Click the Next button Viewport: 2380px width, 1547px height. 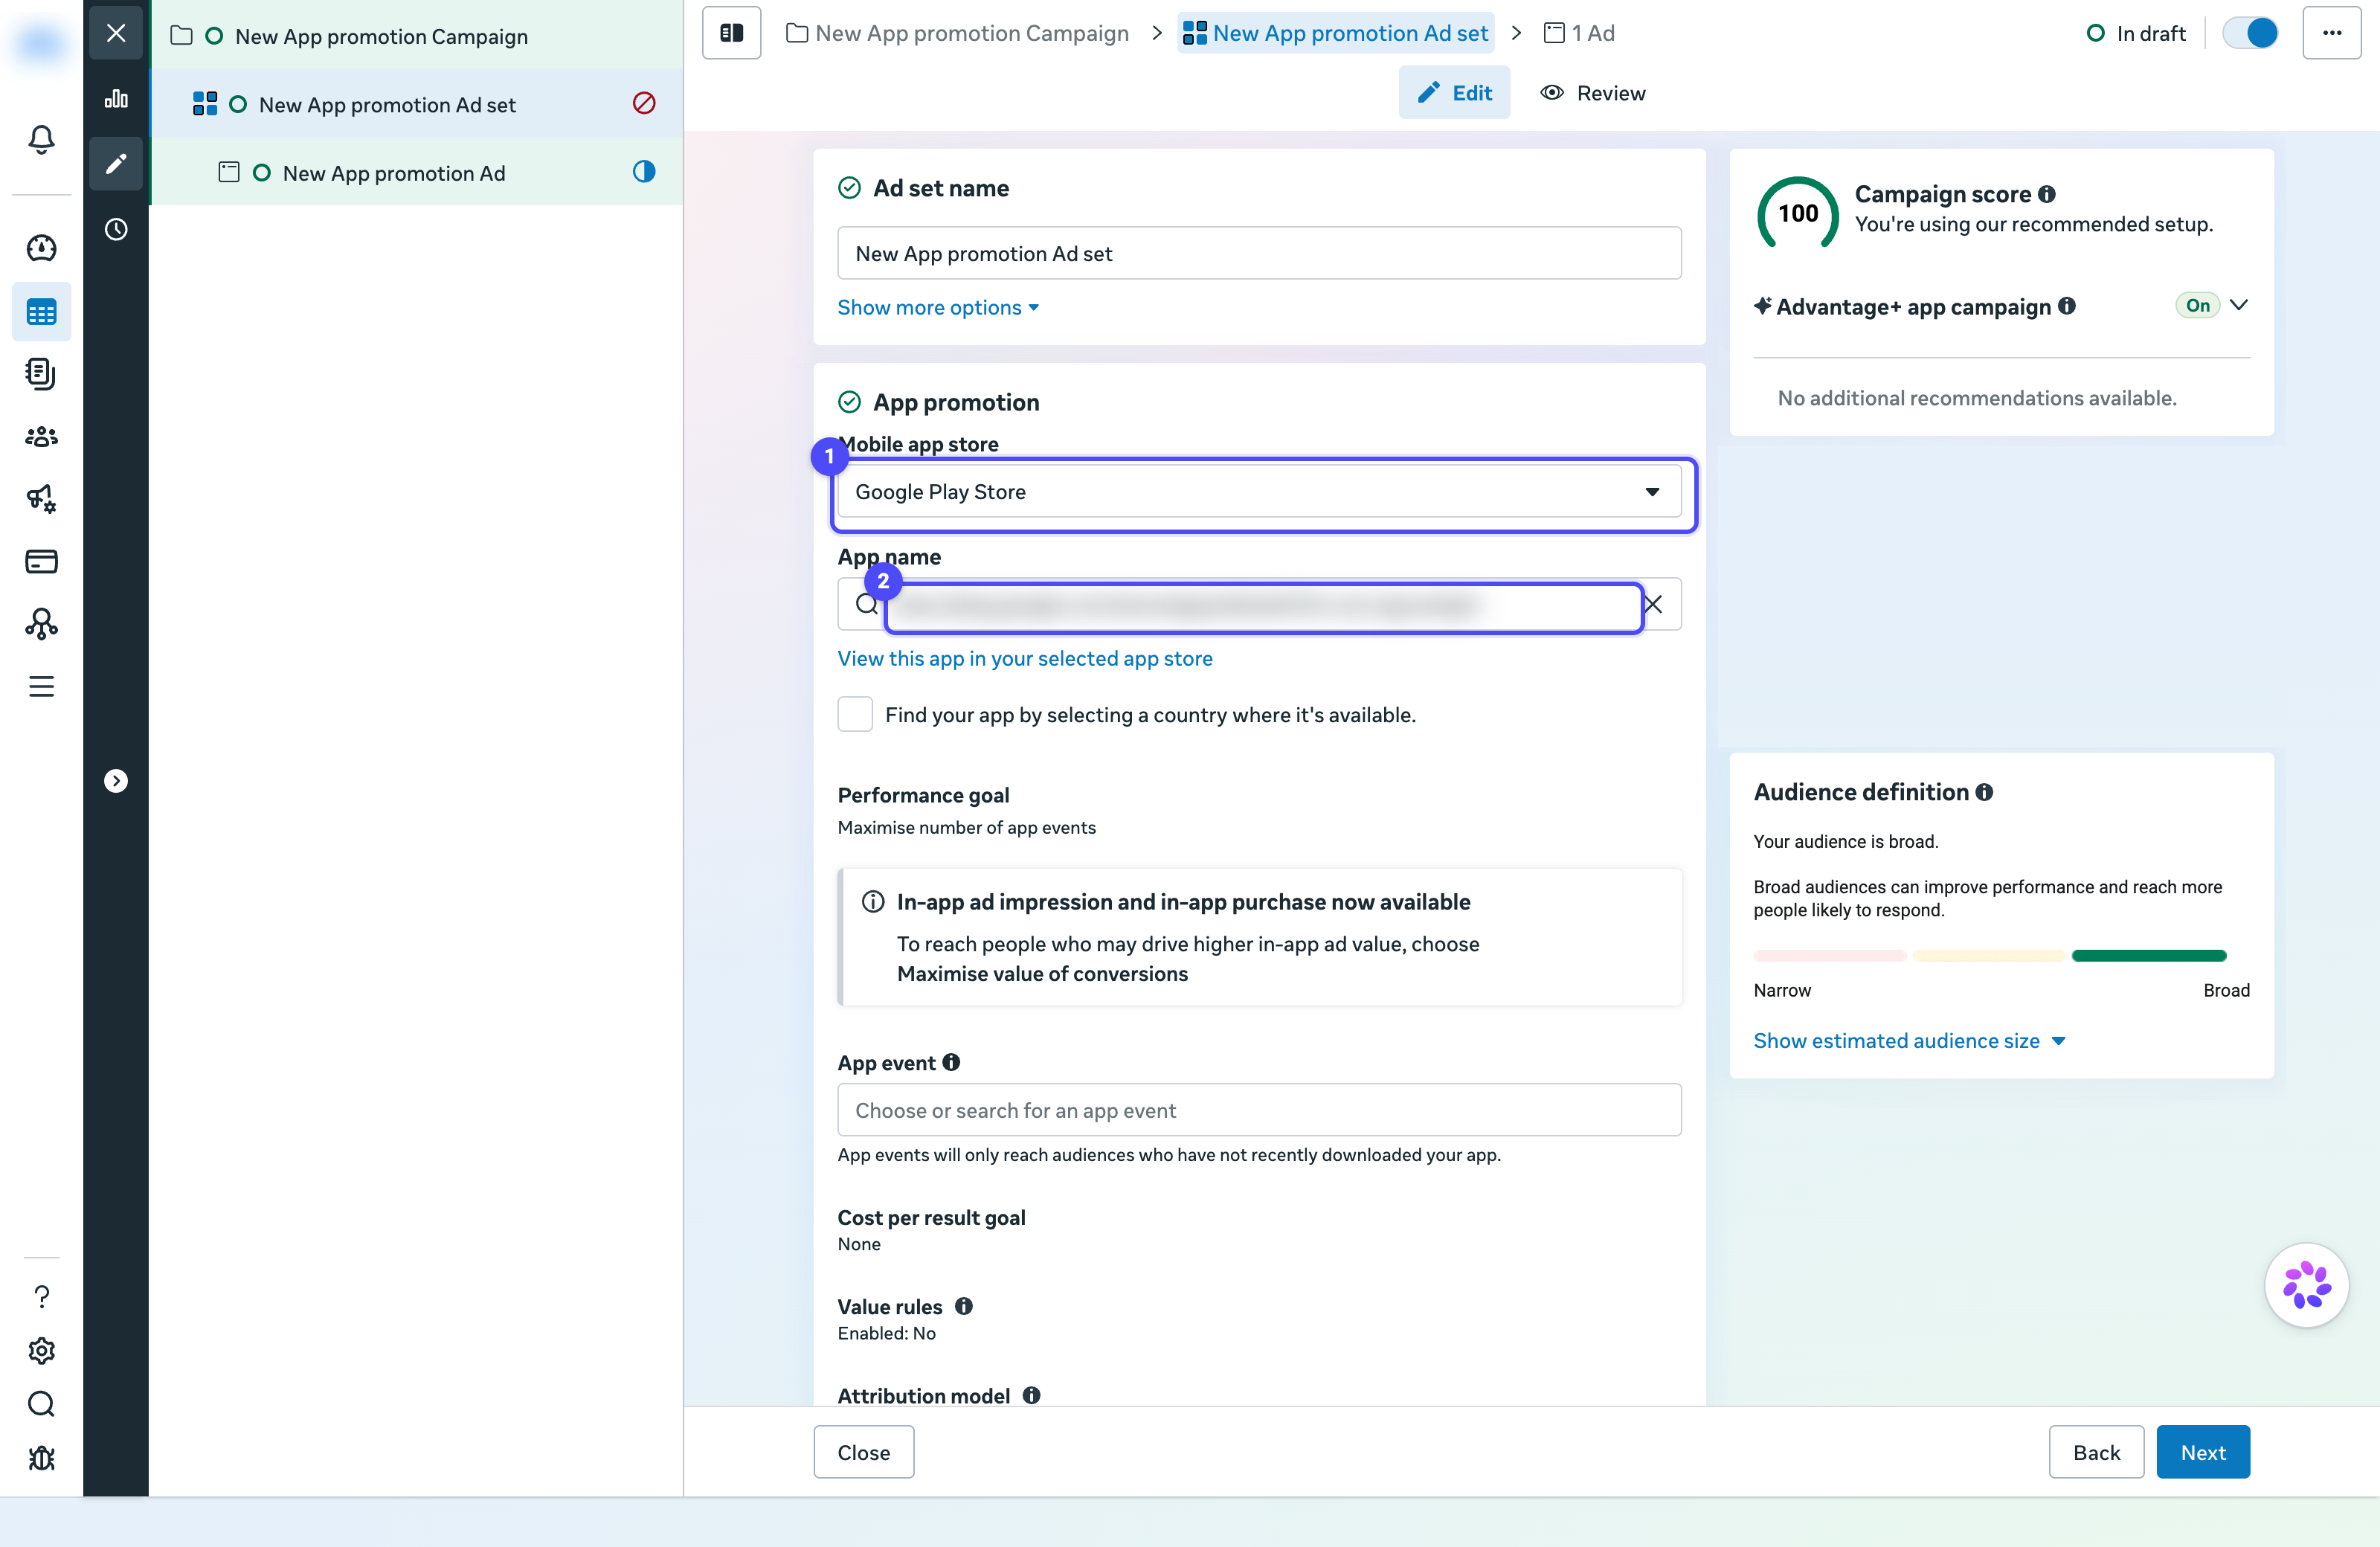click(x=2203, y=1452)
